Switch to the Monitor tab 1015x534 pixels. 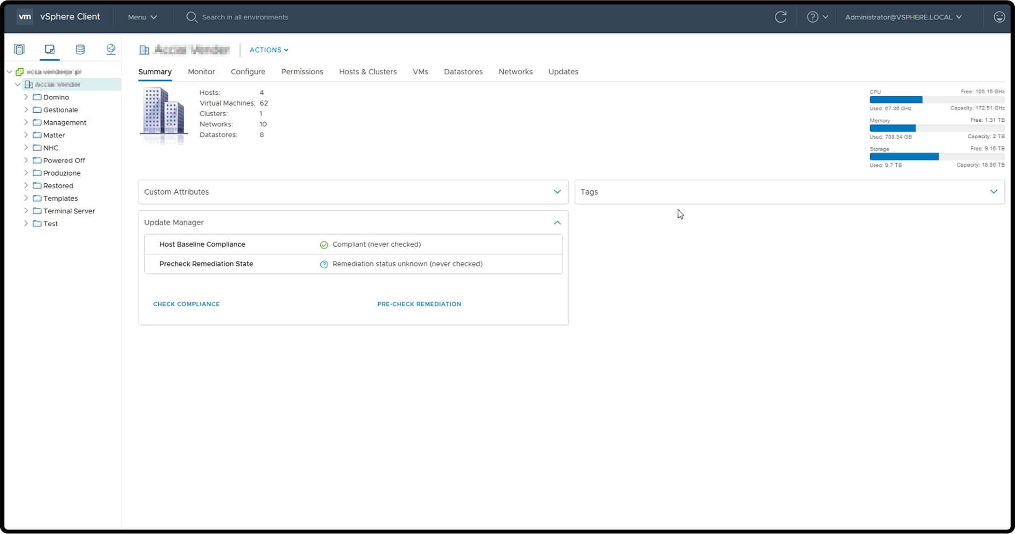coord(201,72)
